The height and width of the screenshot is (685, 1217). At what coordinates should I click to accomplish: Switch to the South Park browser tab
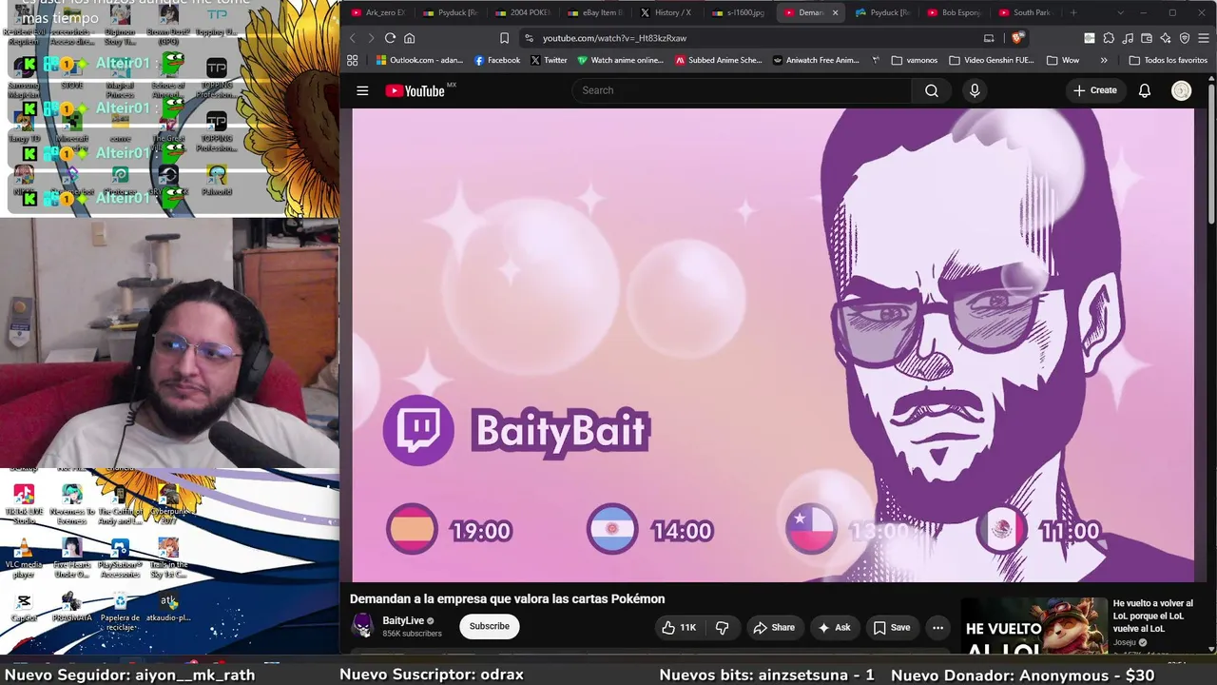click(1025, 12)
